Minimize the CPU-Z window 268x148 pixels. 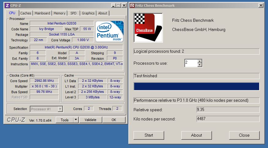(x=113, y=5)
